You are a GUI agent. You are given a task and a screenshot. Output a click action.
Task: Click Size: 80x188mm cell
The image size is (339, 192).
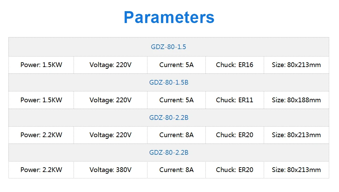point(296,100)
